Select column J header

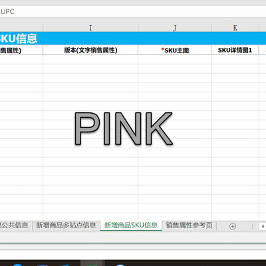coord(174,28)
